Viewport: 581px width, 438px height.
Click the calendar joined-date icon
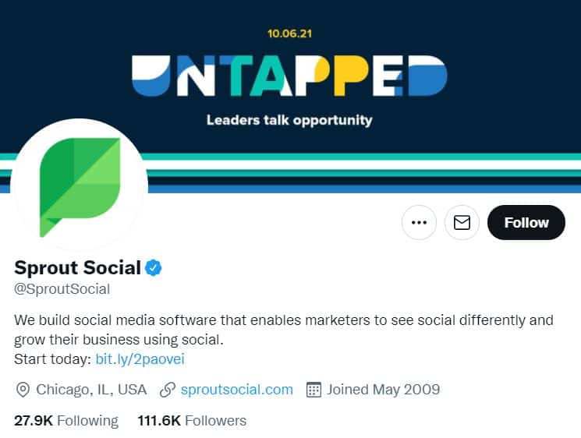pos(314,389)
